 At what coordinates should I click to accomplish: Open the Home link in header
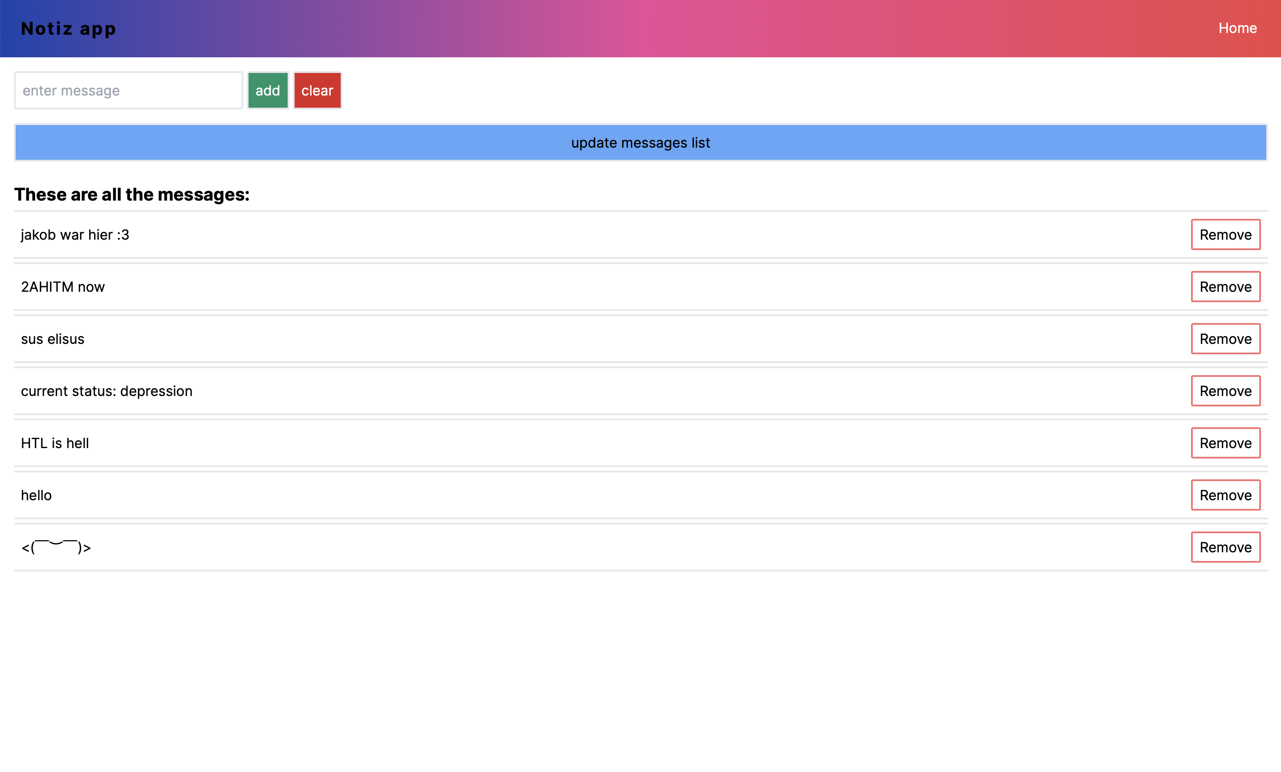point(1238,28)
